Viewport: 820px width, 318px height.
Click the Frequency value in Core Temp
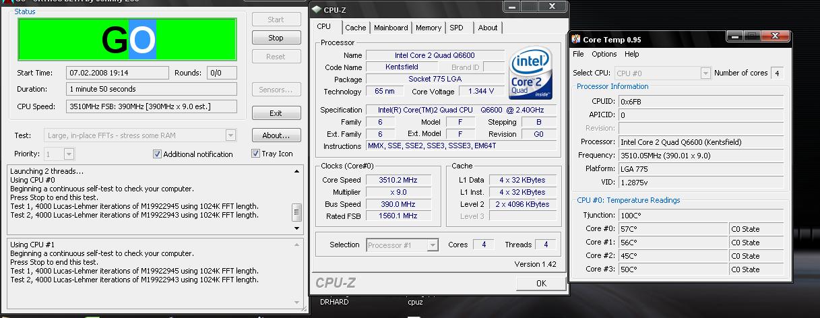701,155
